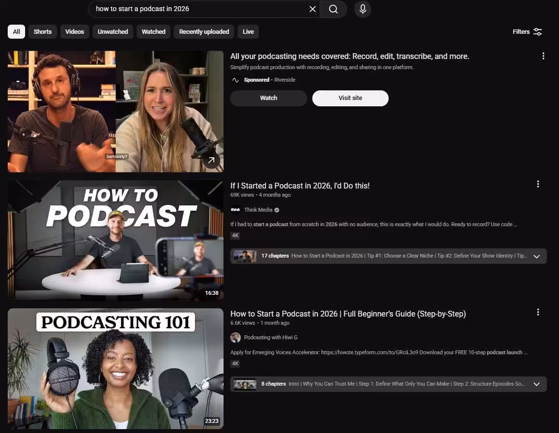Viewport: 559px width, 433px height.
Task: Click Podcasting with Hiwi G channel avatar
Action: coord(235,337)
